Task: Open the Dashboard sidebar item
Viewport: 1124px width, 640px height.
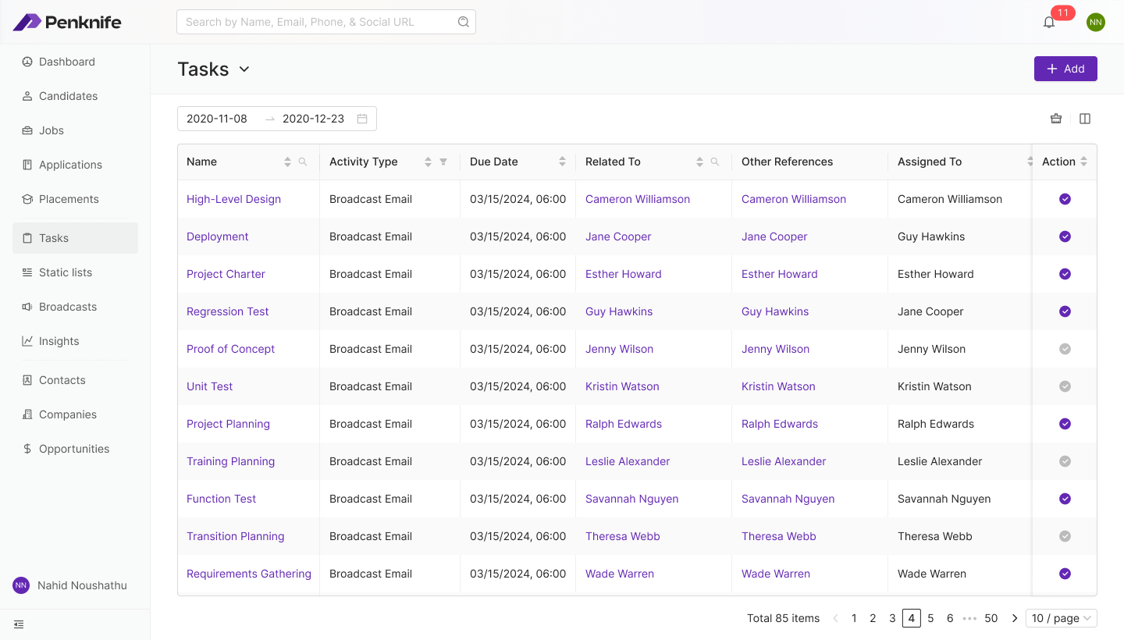Action: pyautogui.click(x=75, y=62)
